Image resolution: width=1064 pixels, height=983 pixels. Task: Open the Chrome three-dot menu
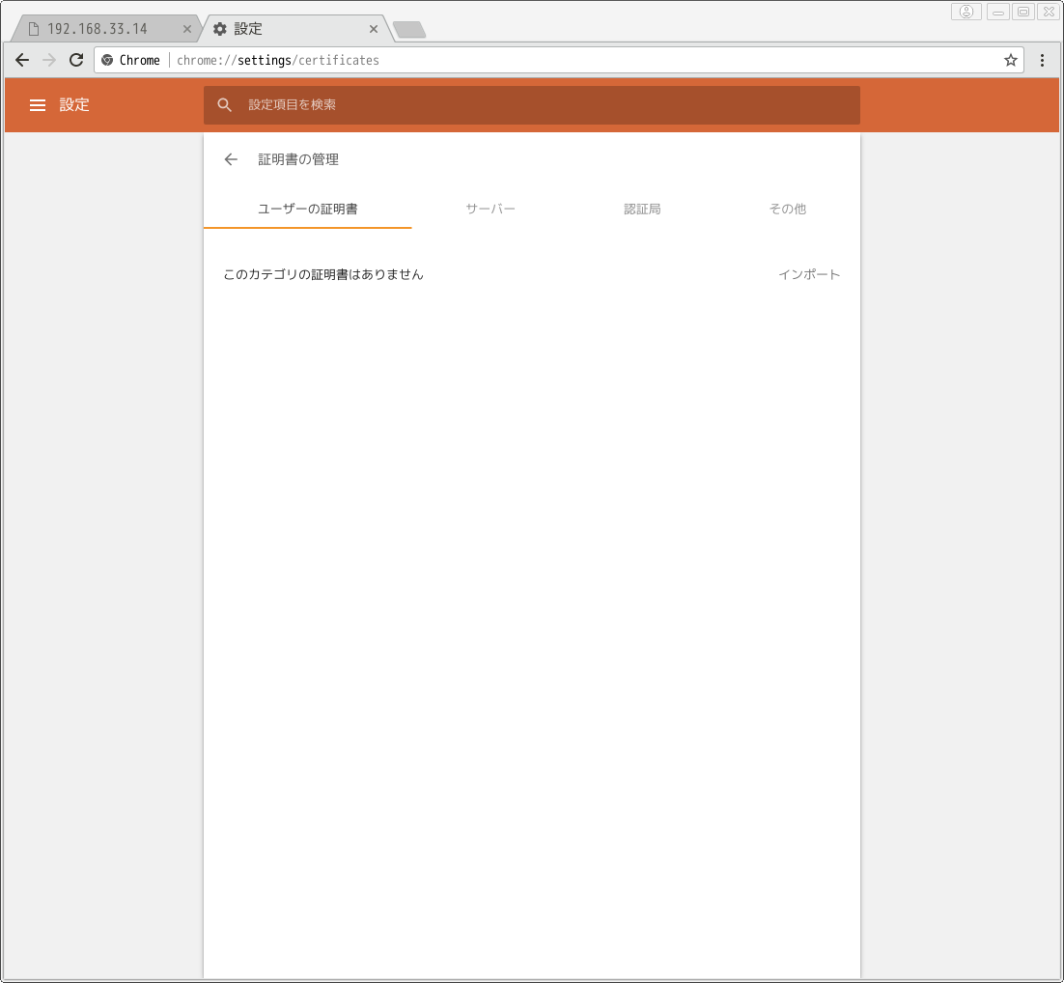(1042, 60)
